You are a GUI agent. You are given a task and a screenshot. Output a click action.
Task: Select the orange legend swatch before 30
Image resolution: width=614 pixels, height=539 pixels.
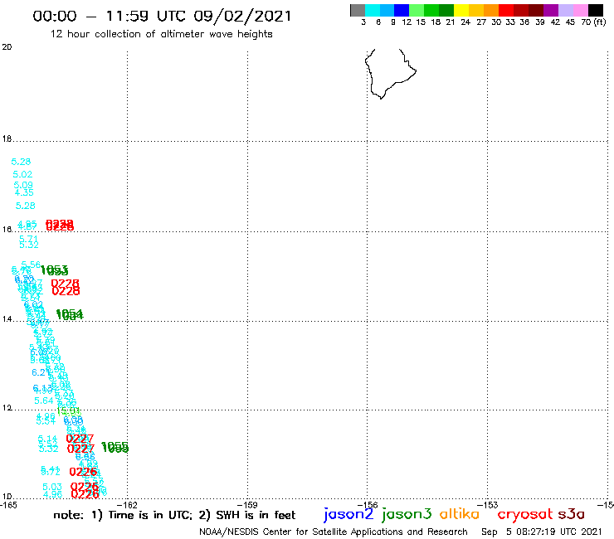click(491, 10)
